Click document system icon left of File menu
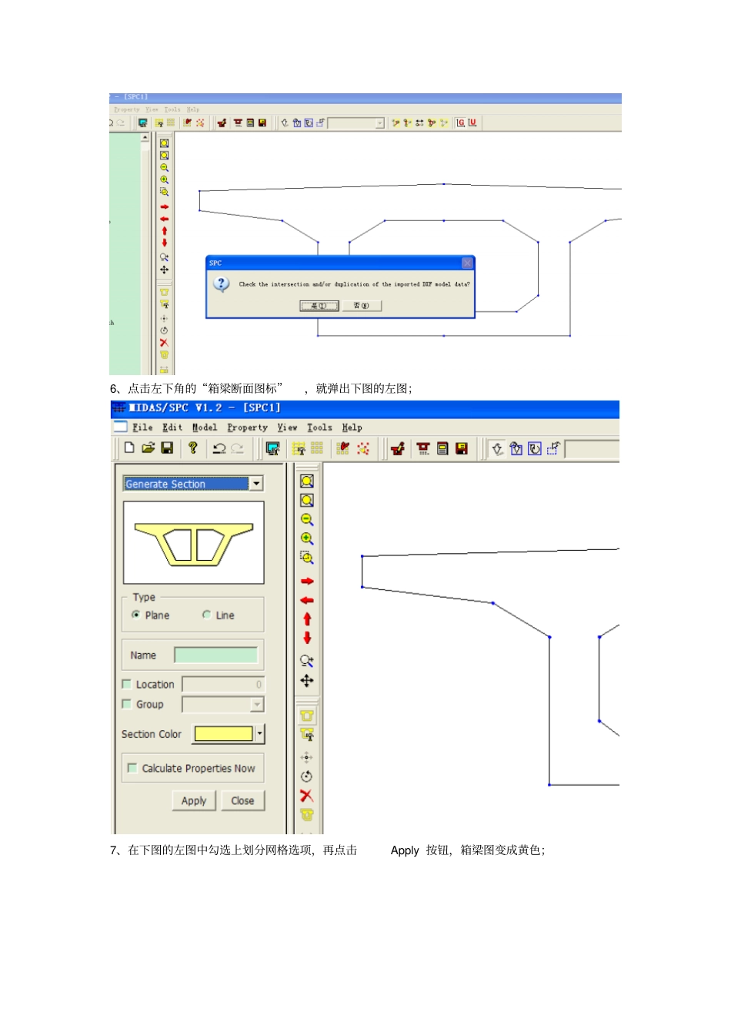 pyautogui.click(x=120, y=427)
